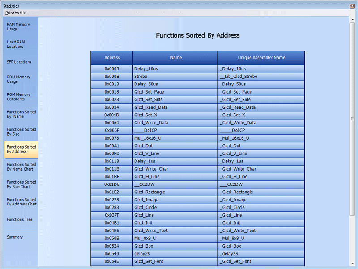
Task: Select address 0x0228
Action: [x=111, y=200]
